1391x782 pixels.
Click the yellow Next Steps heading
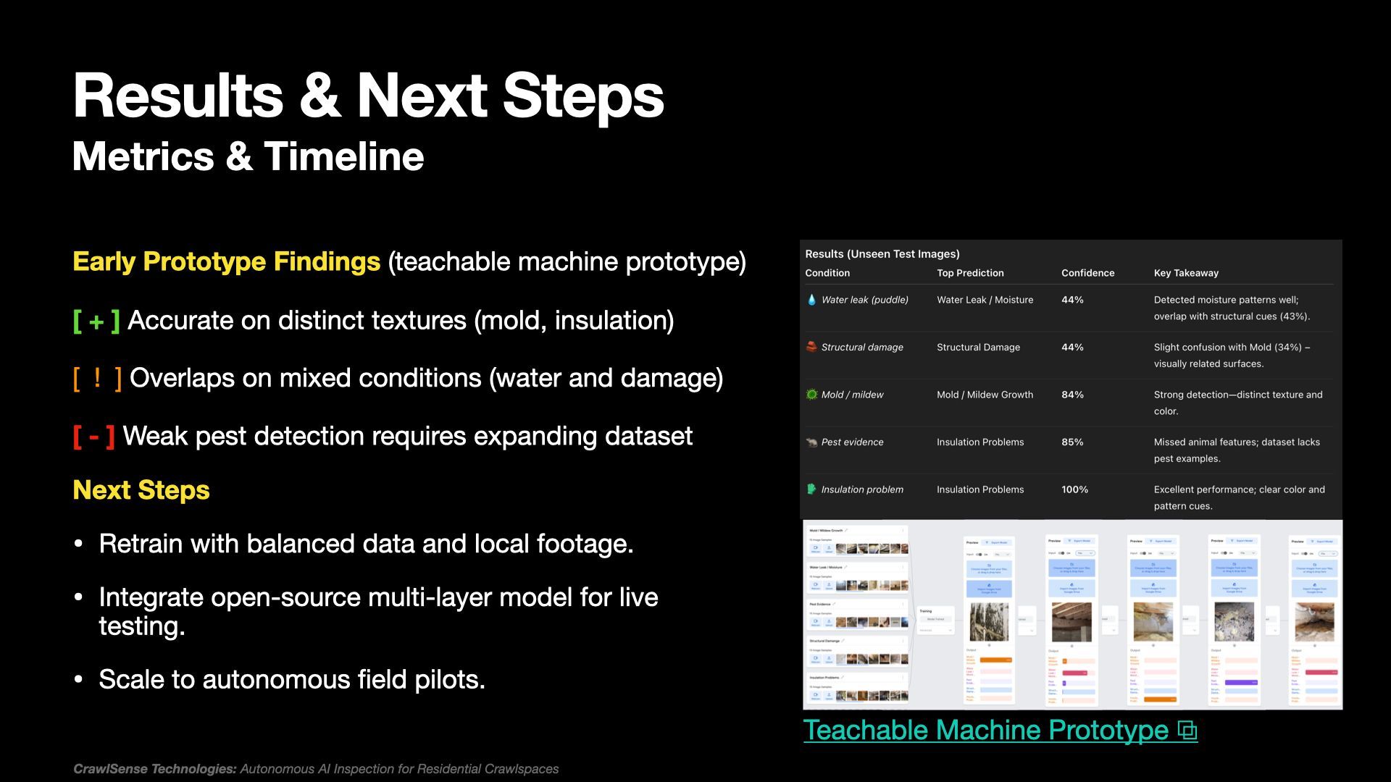click(141, 490)
